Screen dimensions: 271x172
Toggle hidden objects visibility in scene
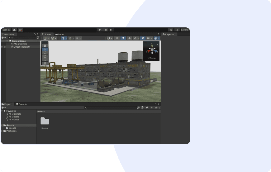pos(143,38)
